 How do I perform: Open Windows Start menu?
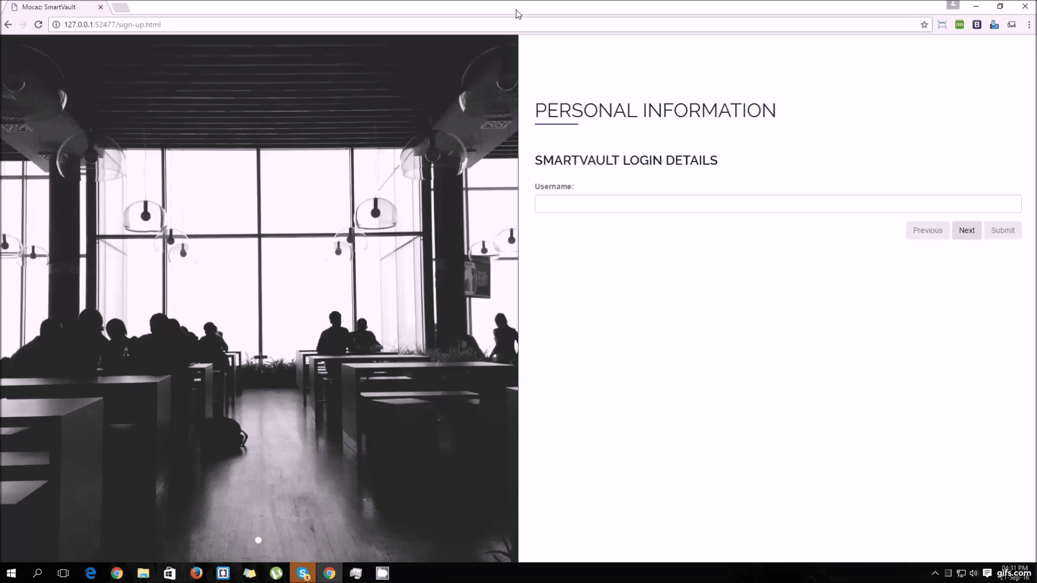[x=11, y=573]
